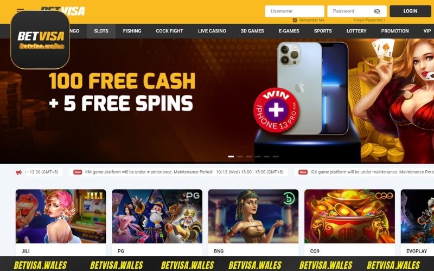Open the SLOTS tab
This screenshot has width=434, height=271.
[x=101, y=31]
